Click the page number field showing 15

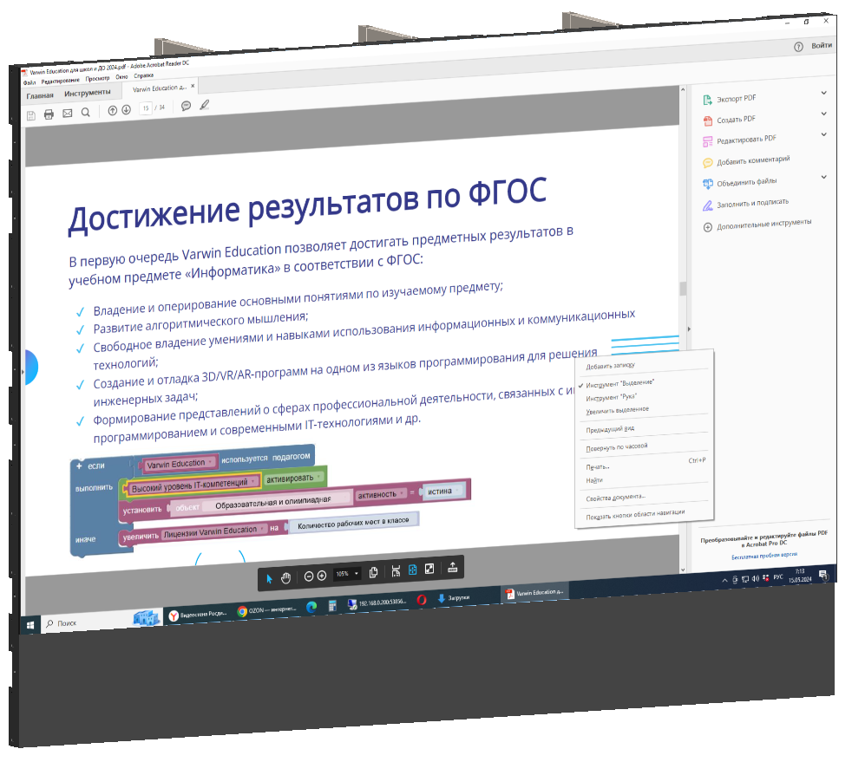pos(146,108)
